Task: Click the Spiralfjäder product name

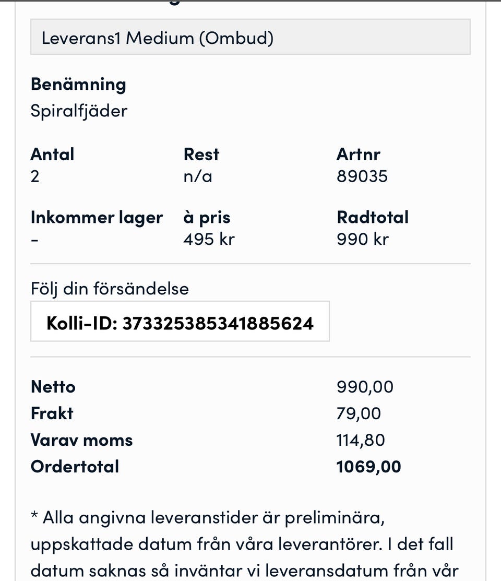Action: [x=79, y=111]
